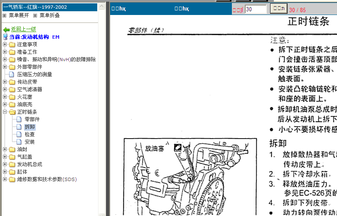Expand the 准备工作 tree node

[x=5, y=52]
